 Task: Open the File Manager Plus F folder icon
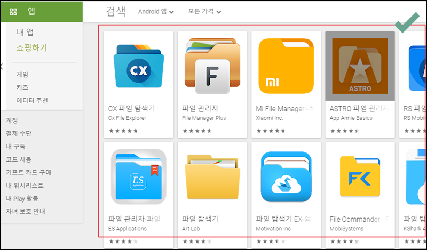212,66
